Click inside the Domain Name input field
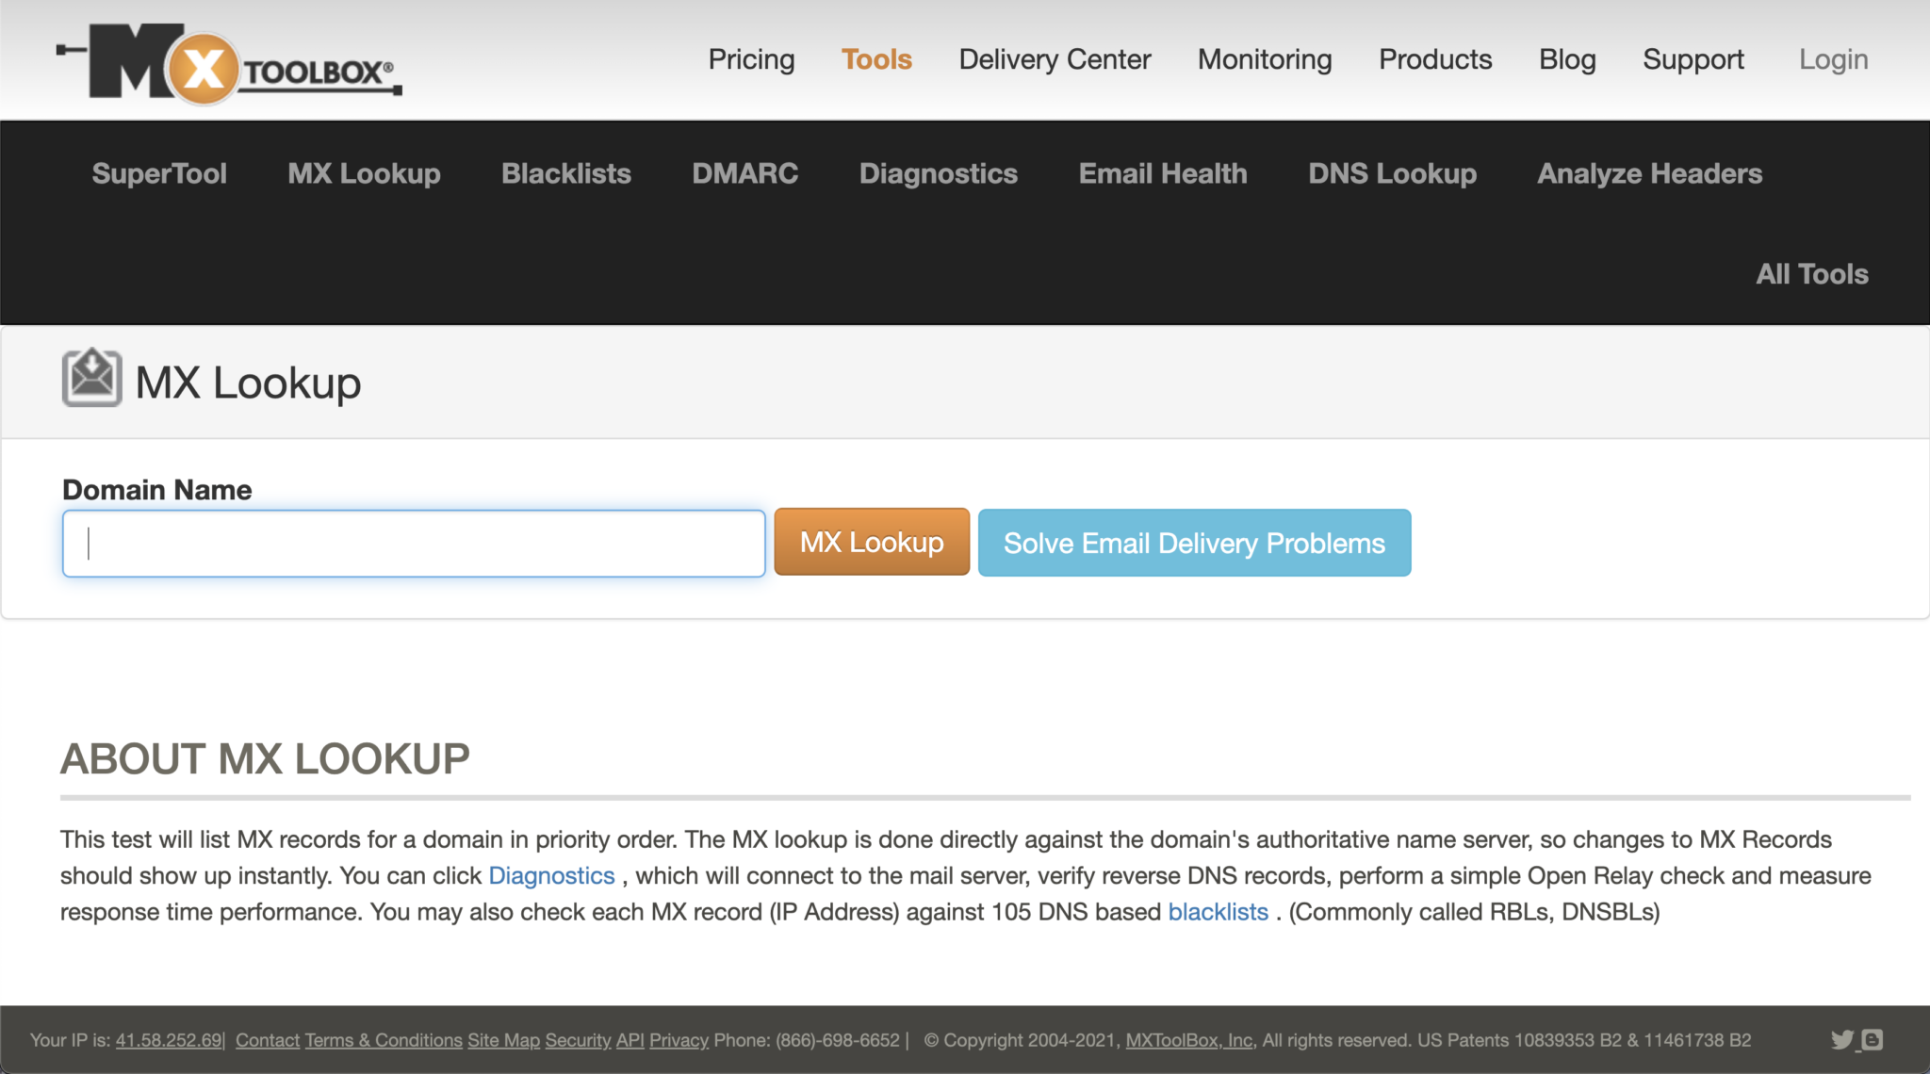The width and height of the screenshot is (1930, 1074). point(413,543)
